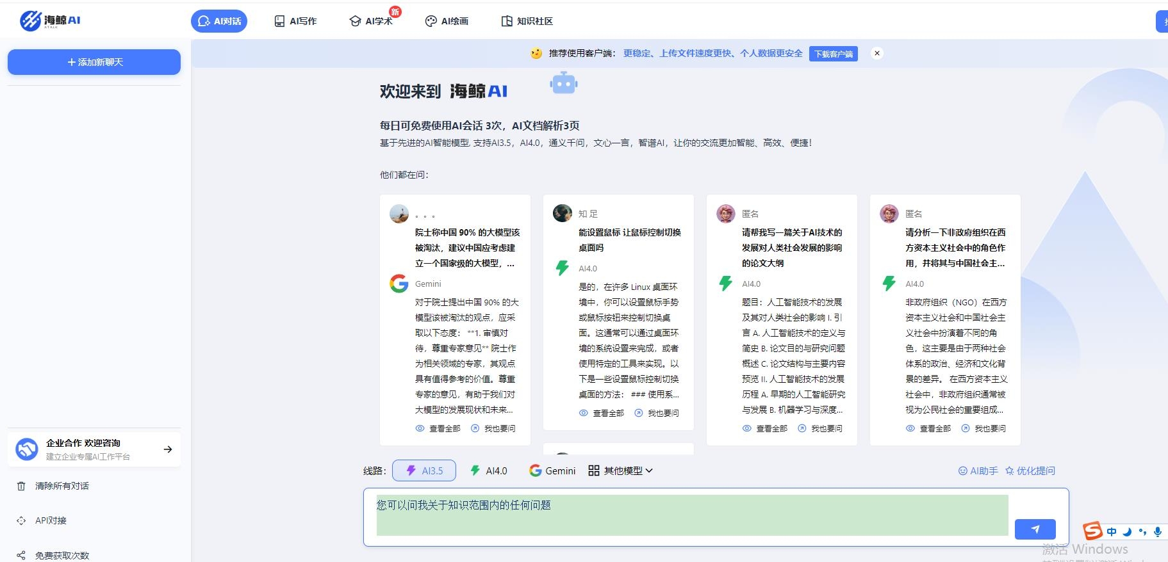1168x562 pixels.
Task: Click 我也要问 in the 非政府组织 card
Action: [x=983, y=428]
